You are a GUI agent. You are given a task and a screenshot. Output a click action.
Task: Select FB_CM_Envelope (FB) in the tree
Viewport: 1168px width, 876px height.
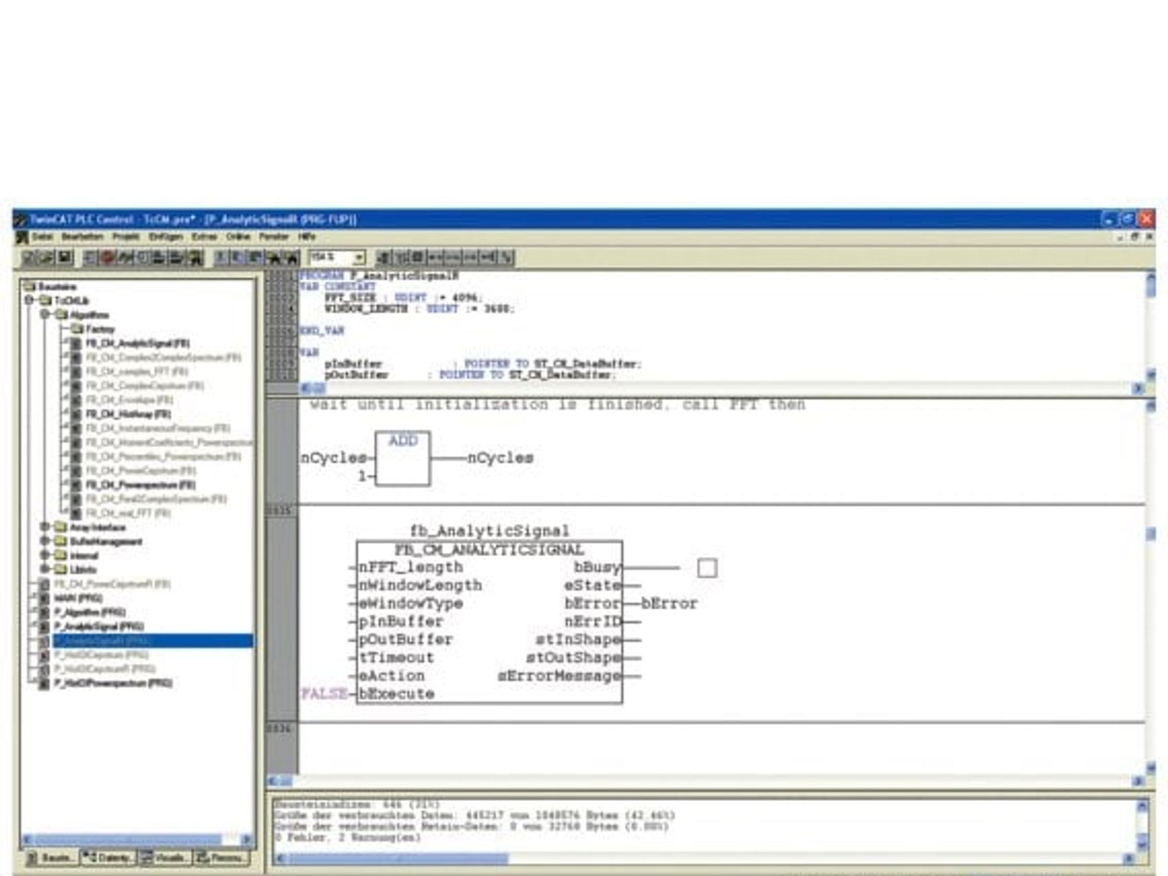129,400
